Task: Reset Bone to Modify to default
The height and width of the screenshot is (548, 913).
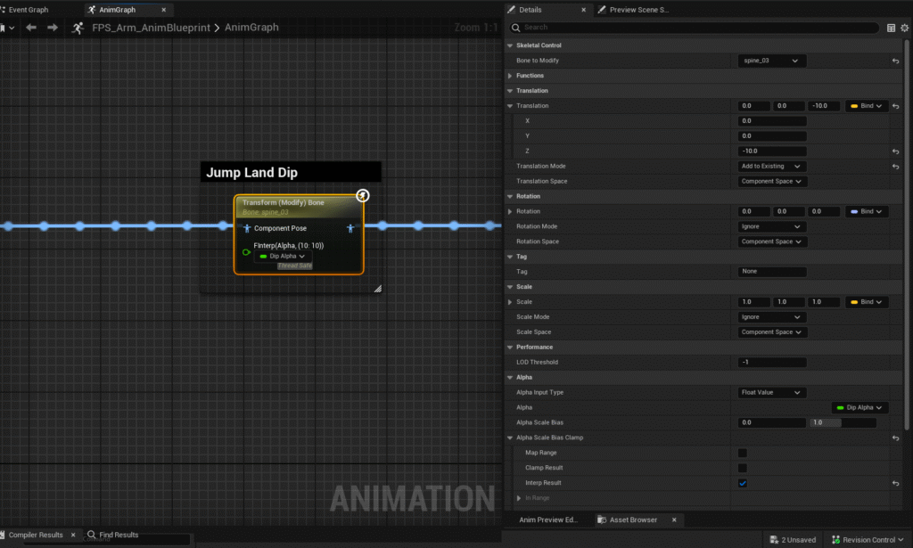Action: pos(895,61)
